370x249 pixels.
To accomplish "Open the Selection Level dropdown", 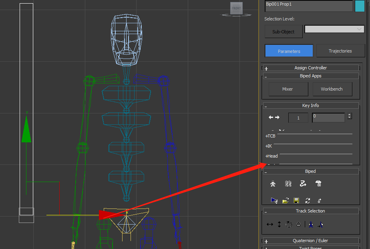I will point(334,29).
